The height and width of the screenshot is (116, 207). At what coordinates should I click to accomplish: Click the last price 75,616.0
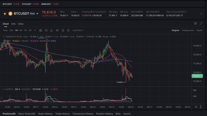(49, 12)
